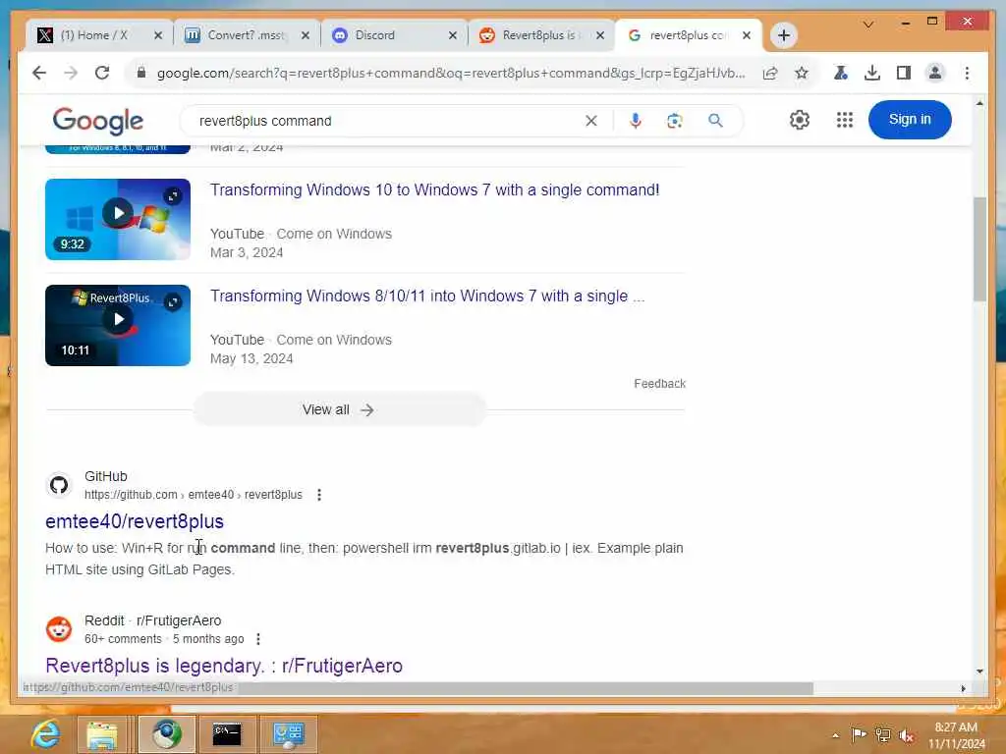Open the control panel taskbar icon

click(288, 734)
